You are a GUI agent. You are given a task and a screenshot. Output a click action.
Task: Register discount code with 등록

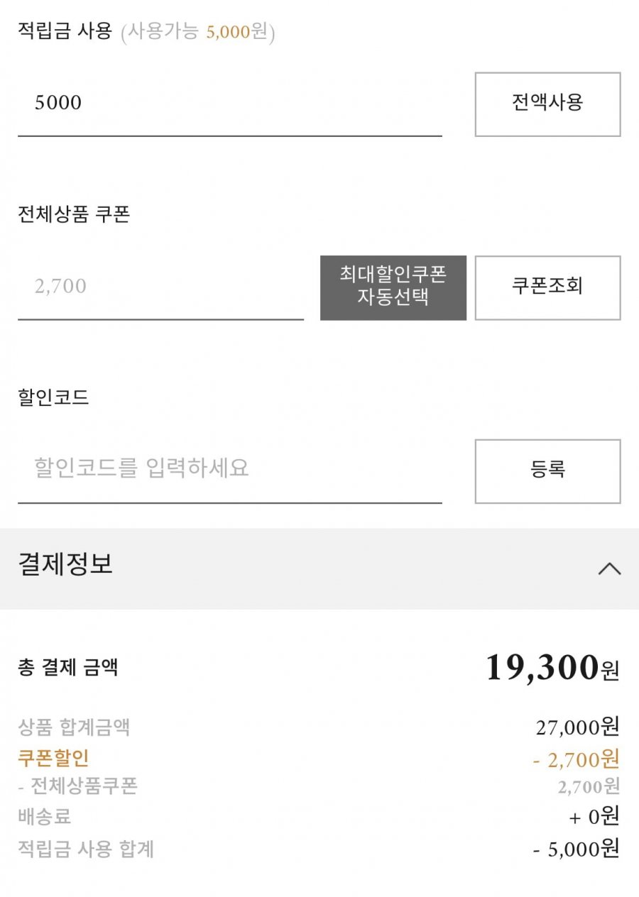(x=547, y=470)
